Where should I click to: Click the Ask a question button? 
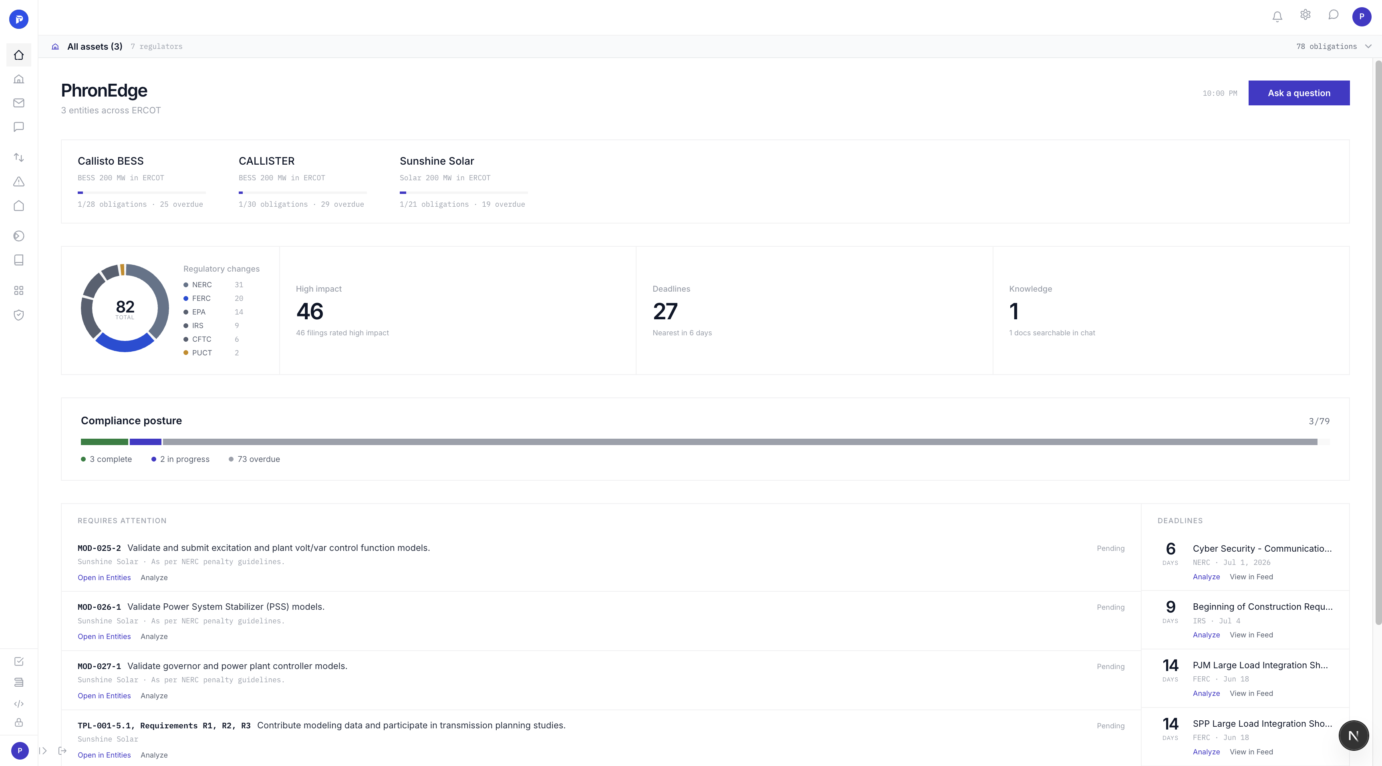[x=1299, y=93]
